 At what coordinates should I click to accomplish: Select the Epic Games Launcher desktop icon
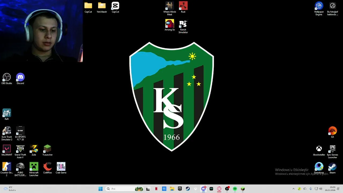[x=333, y=152]
